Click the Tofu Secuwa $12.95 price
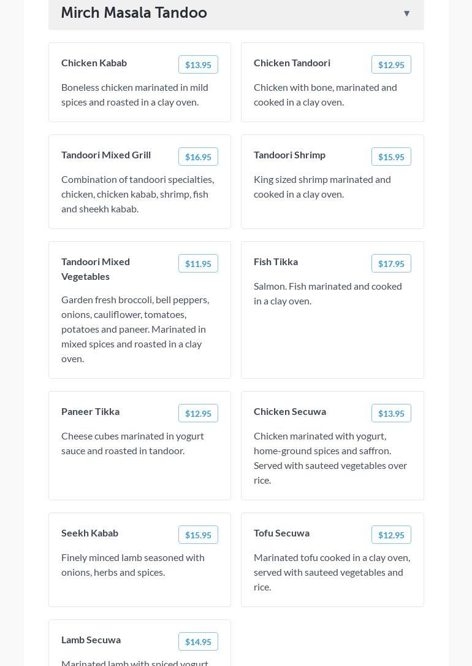472x666 pixels. 390,535
